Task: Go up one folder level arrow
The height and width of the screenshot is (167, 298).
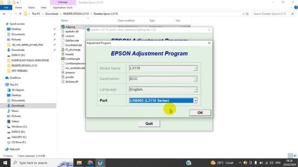Action: click(20, 14)
